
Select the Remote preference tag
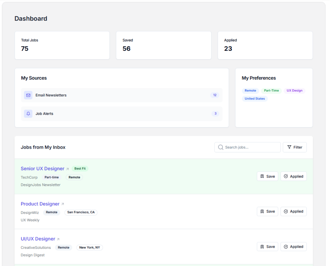(250, 91)
